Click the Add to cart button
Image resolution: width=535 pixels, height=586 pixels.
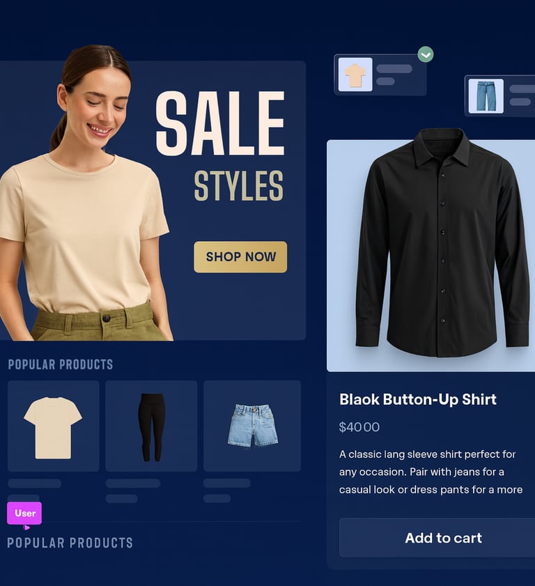(x=437, y=538)
